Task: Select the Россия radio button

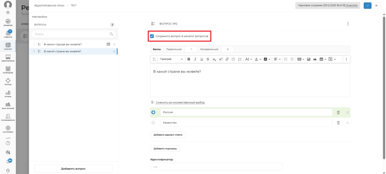Action: pyautogui.click(x=153, y=112)
